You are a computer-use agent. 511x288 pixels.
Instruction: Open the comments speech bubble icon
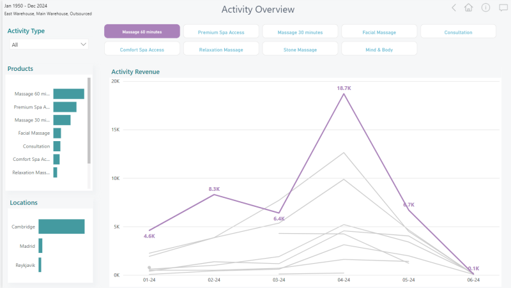[503, 8]
